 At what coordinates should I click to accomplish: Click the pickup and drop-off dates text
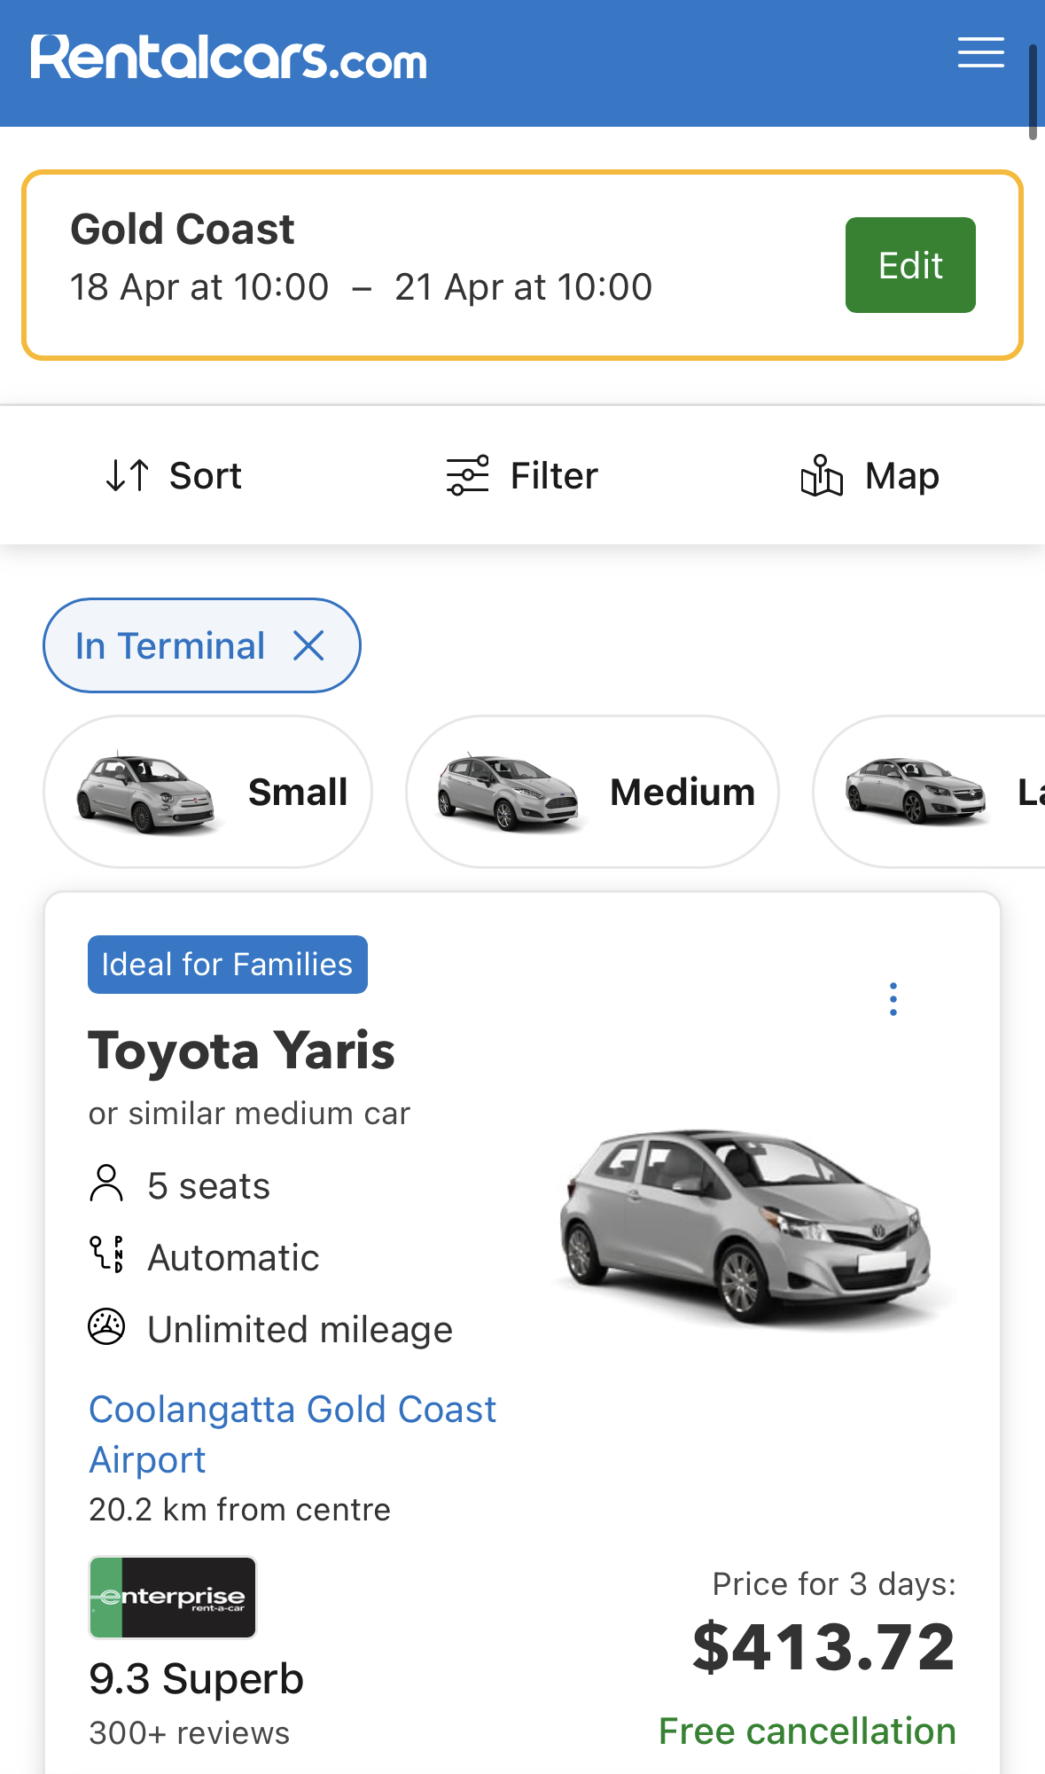[362, 287]
